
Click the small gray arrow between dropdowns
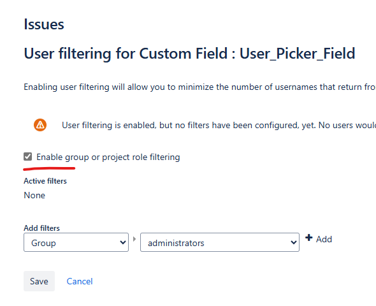click(134, 239)
